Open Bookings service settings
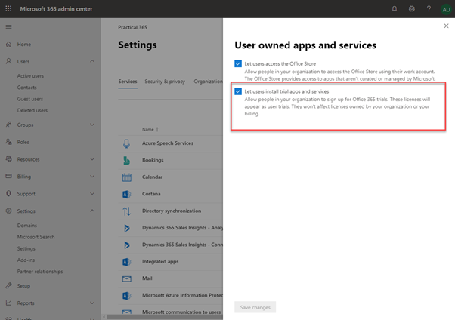The width and height of the screenshot is (455, 320). 153,160
